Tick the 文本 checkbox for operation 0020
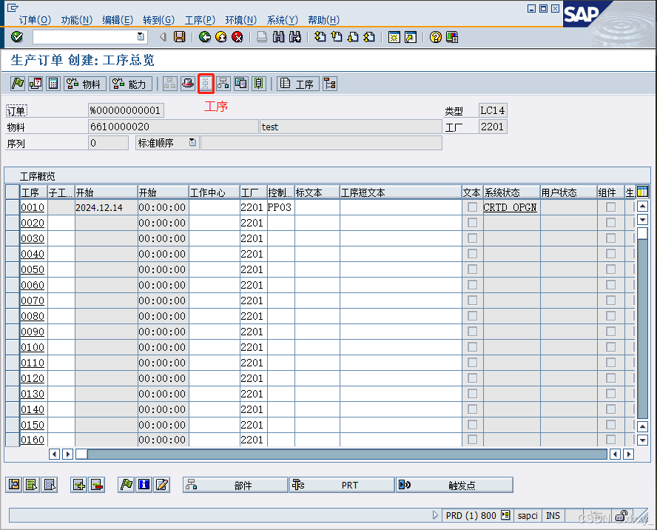This screenshot has width=657, height=530. 472,223
